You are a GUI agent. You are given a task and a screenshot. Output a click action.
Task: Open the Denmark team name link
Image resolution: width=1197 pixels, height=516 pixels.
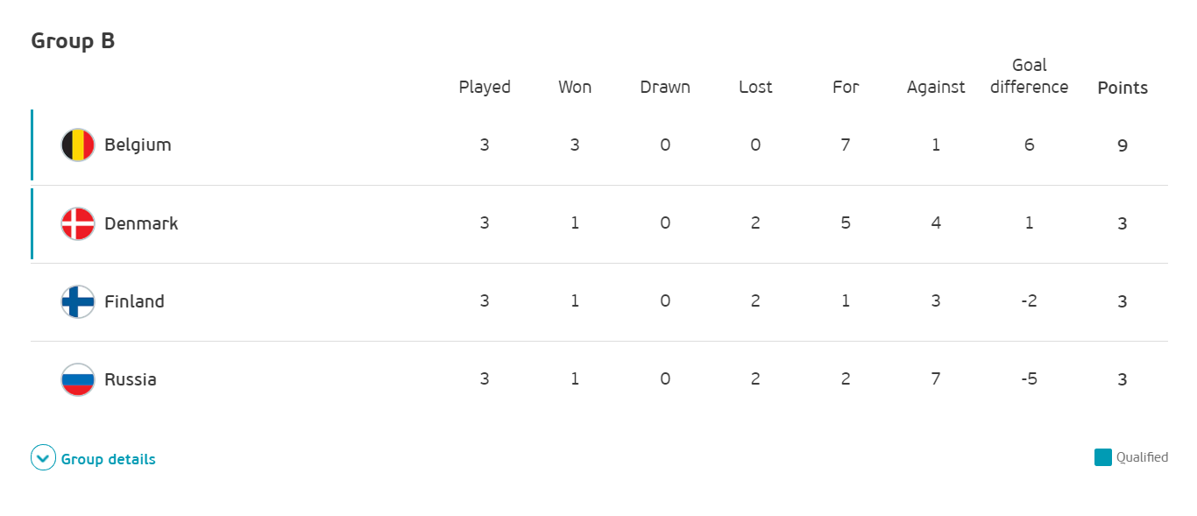point(141,223)
